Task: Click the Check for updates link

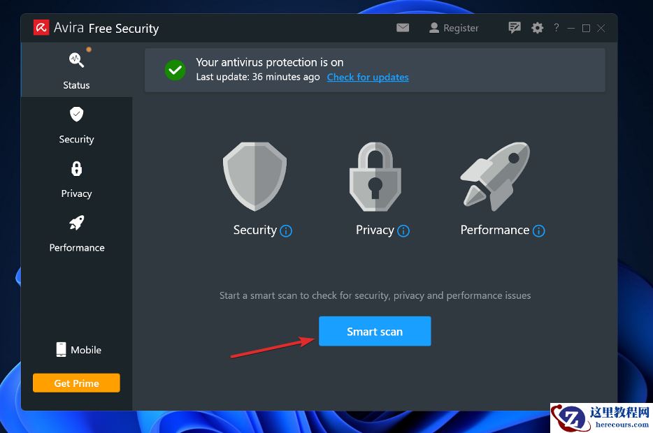Action: click(x=368, y=78)
